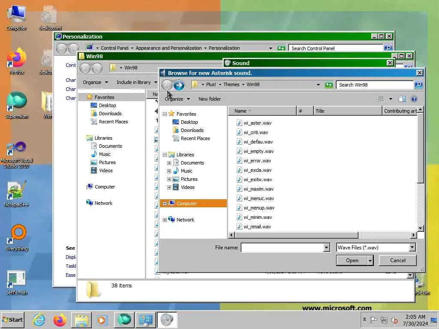Expand Videos library in Browse dialog
439x329 pixels.
coord(169,188)
